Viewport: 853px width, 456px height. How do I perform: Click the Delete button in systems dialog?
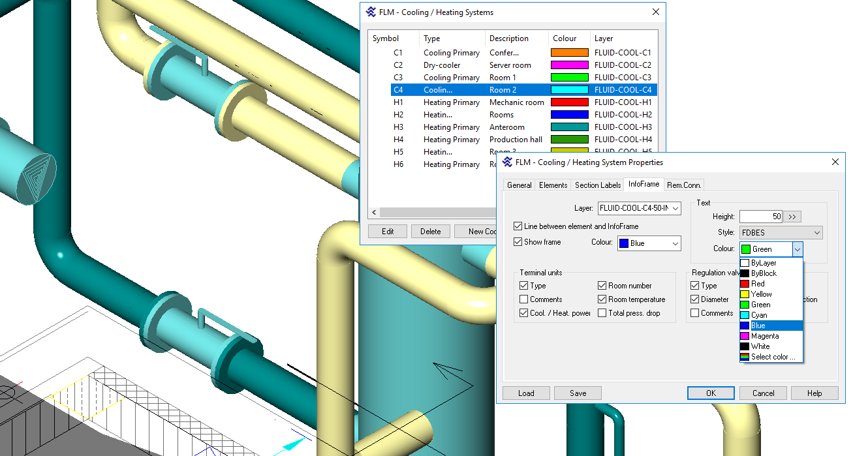pyautogui.click(x=430, y=232)
